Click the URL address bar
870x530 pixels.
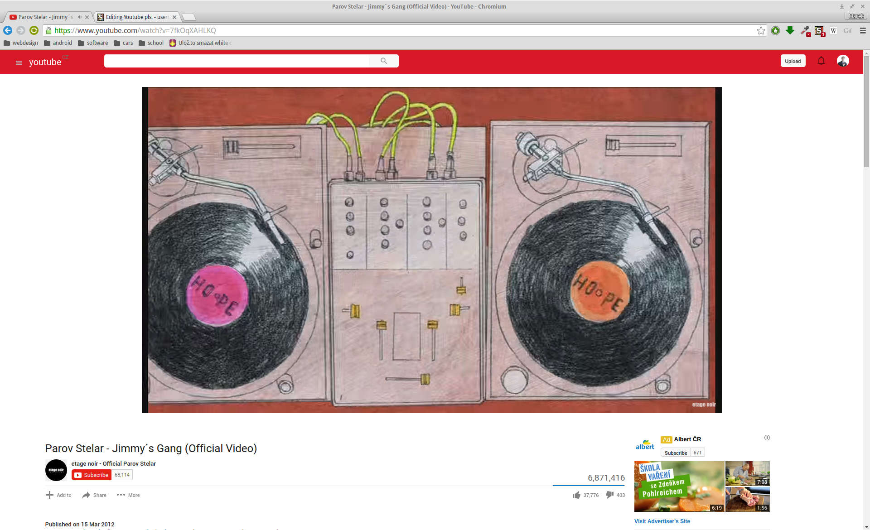click(x=403, y=30)
